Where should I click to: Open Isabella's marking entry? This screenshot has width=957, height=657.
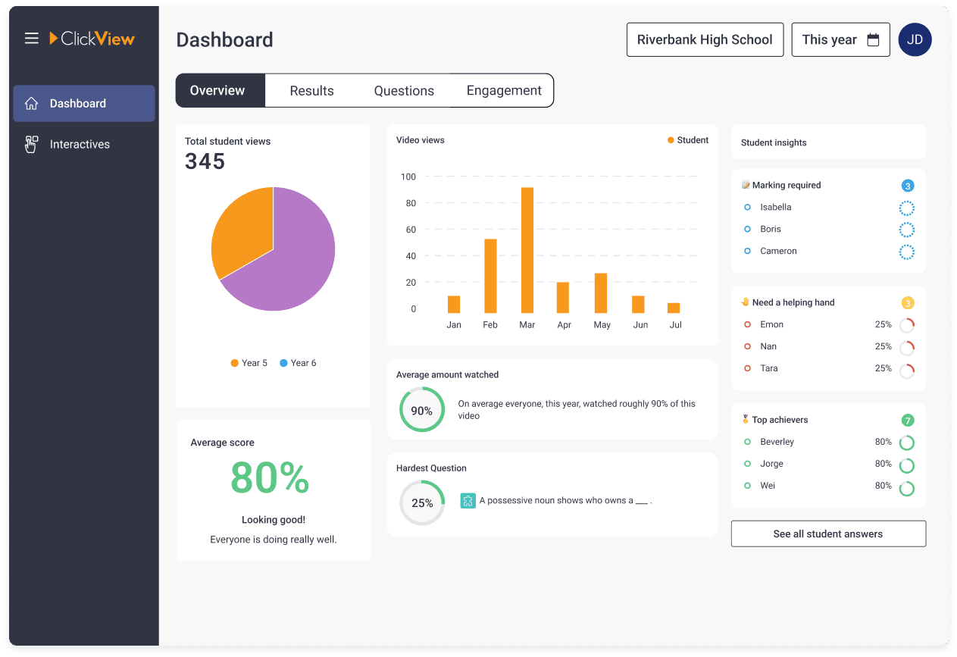(828, 207)
